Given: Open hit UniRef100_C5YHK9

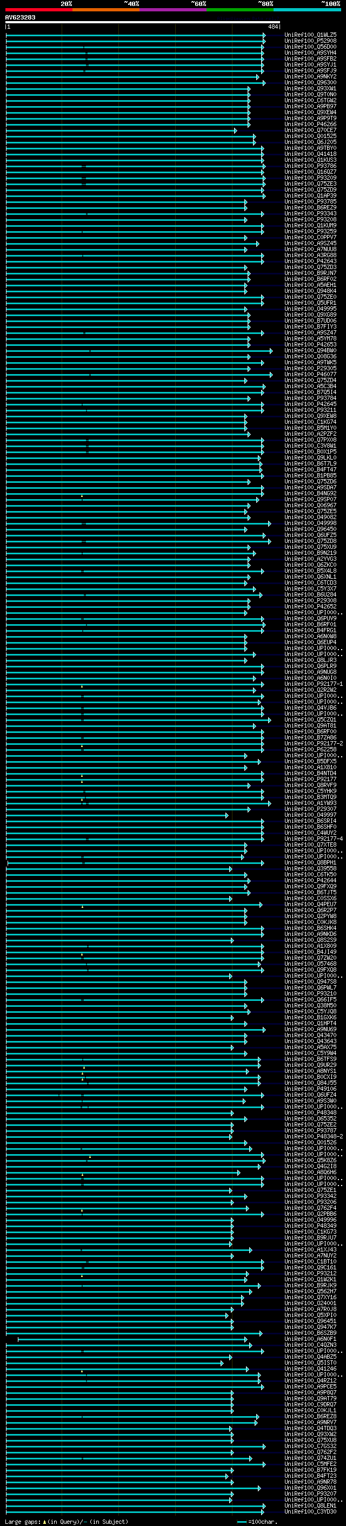Looking at the screenshot, I should (x=310, y=791).
